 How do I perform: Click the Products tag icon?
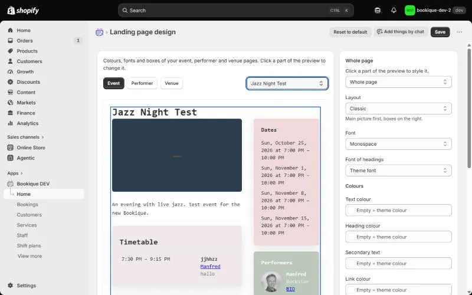click(x=11, y=51)
